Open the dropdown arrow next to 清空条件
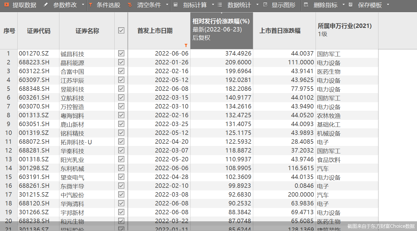417x231 pixels. [167, 5]
